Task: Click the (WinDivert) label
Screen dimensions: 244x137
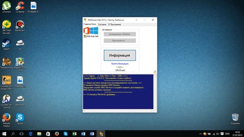Action: [x=120, y=70]
